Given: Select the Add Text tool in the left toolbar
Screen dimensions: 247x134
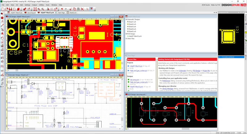Looking at the screenshot, I should pyautogui.click(x=2, y=33).
